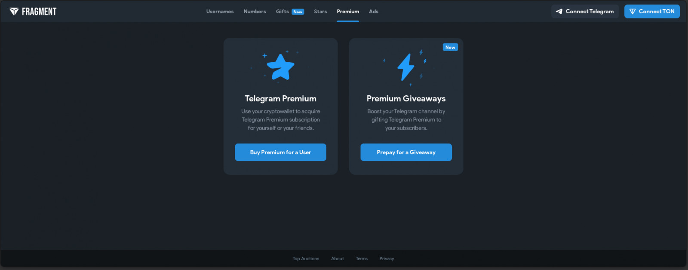The image size is (688, 270).
Task: Click Buy Premium for a User button
Action: [x=280, y=152]
